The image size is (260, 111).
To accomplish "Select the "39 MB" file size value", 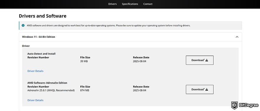I will tap(84, 61).
